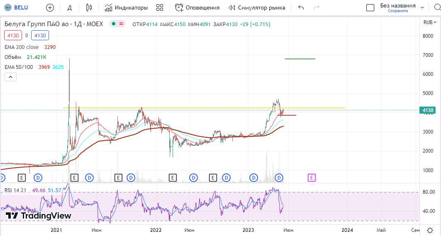Image resolution: width=441 pixels, height=236 pixels.
Task: Click the 21.421K volume value
Action: click(x=37, y=57)
